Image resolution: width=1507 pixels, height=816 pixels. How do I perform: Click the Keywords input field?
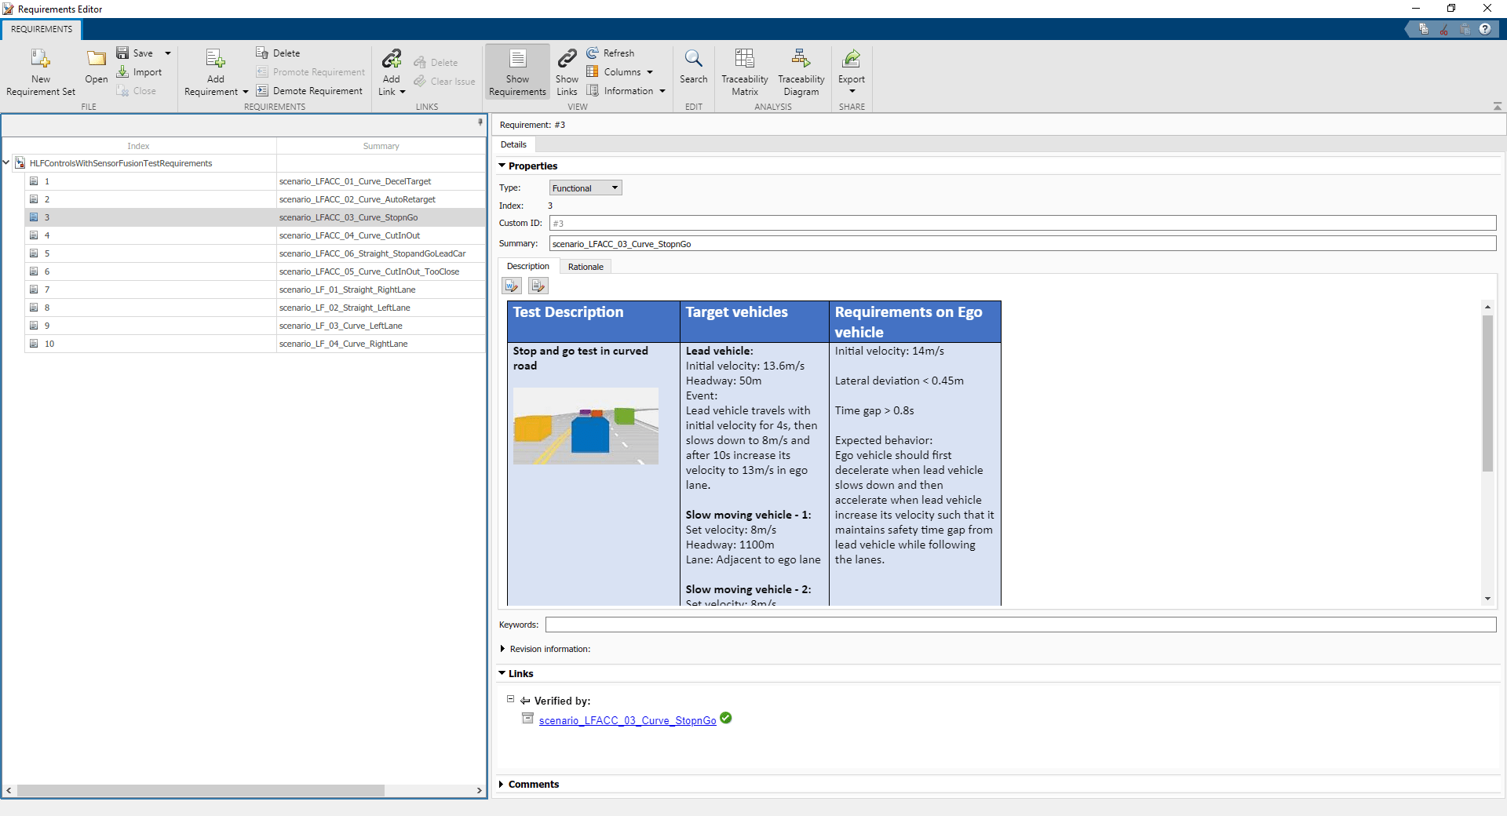1020,625
